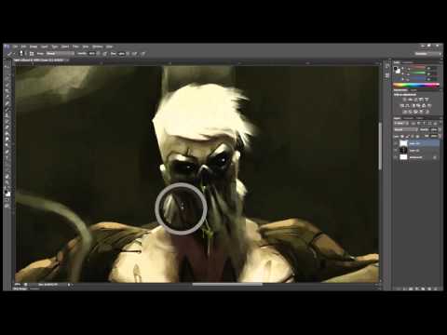Select the Move tool
This screenshot has width=447, height=335.
[x=7, y=66]
